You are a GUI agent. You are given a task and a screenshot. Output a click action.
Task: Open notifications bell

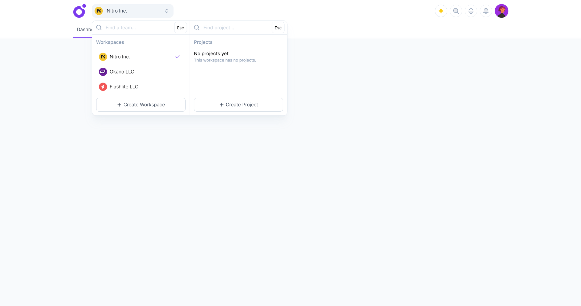pos(485,11)
